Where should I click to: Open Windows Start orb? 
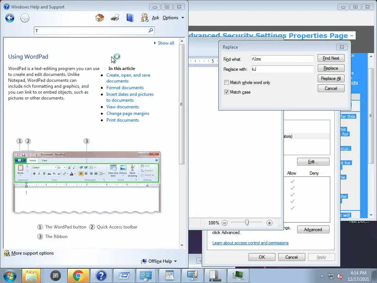click(x=10, y=276)
